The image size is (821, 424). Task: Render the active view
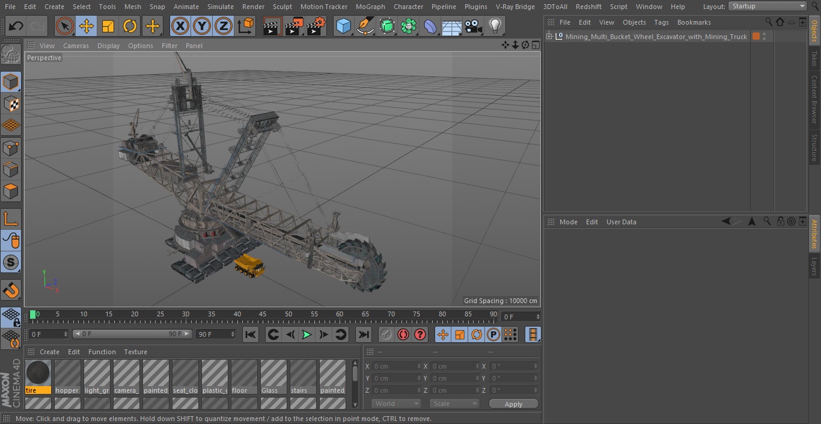(272, 26)
